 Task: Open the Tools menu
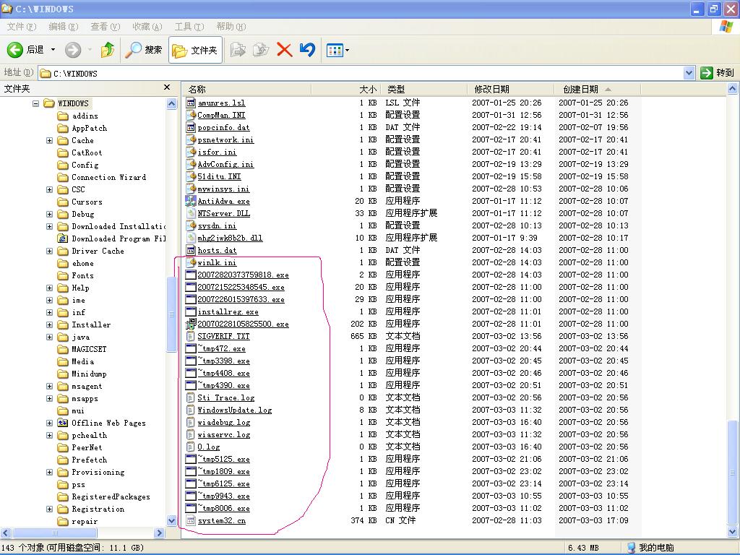(189, 27)
